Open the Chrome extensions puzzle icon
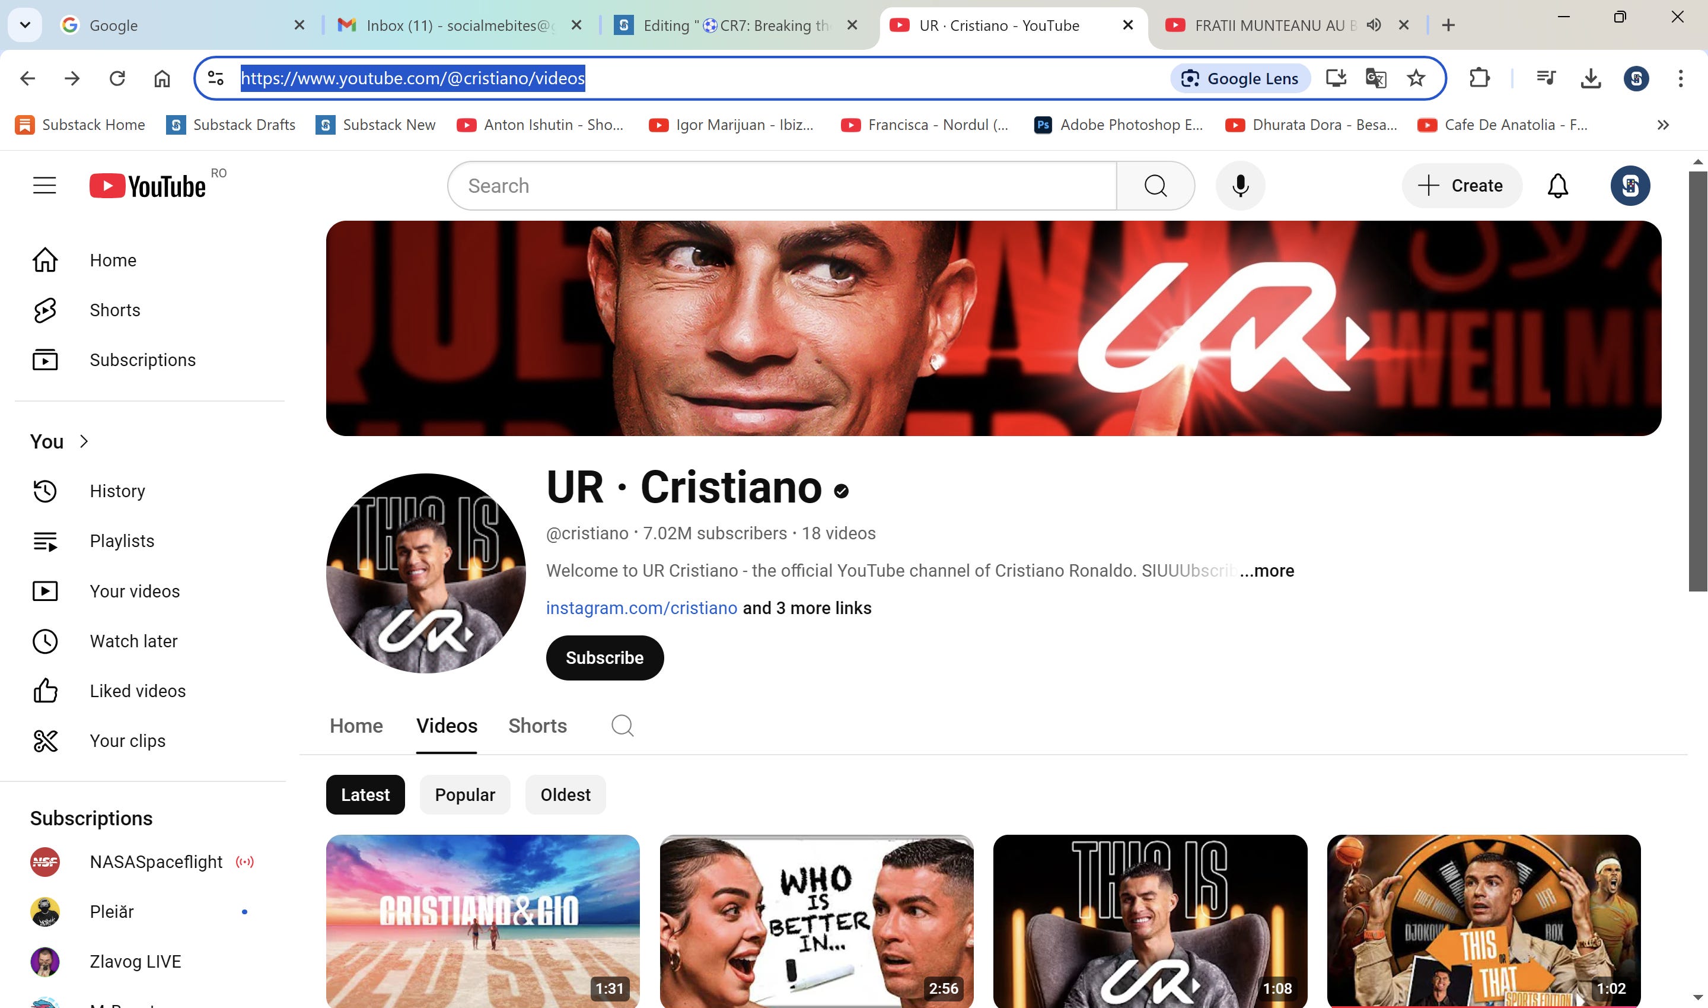 [1479, 78]
